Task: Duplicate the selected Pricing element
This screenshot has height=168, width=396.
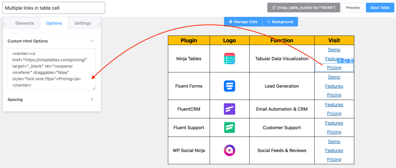Action: tap(345, 61)
